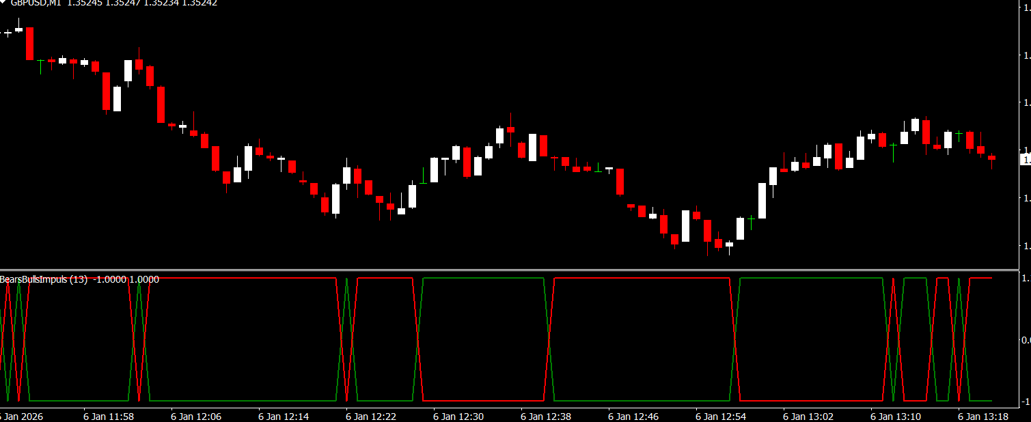Click the highlighted current price label
1031x422 pixels.
coord(1025,160)
